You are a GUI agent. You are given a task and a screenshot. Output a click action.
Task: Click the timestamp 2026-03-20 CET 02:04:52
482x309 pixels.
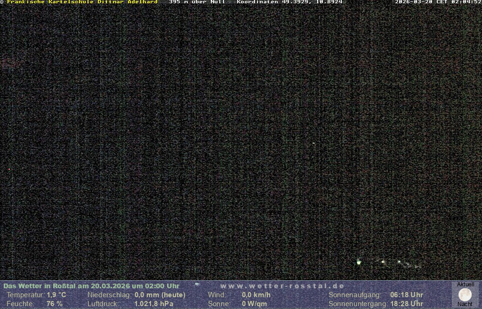[x=438, y=2]
